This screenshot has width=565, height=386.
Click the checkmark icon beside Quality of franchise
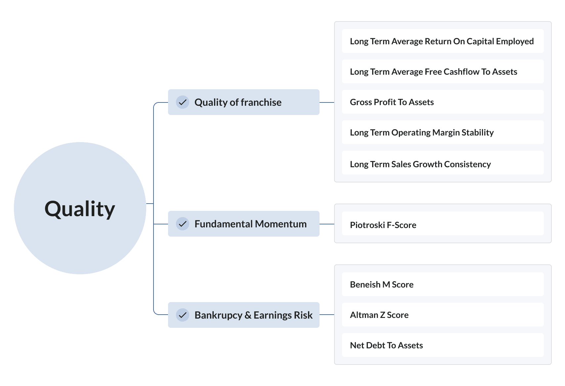click(x=183, y=102)
